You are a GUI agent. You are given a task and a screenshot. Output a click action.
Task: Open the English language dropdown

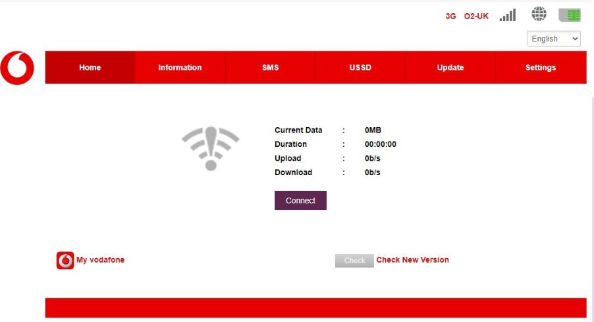[553, 39]
